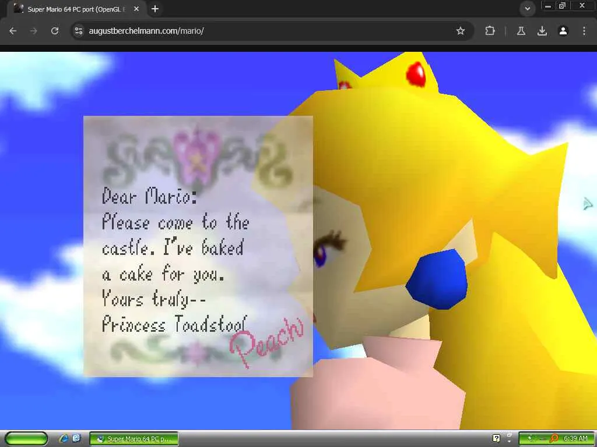Image resolution: width=597 pixels, height=447 pixels.
Task: Open Chrome Labs flask icon
Action: (x=521, y=31)
